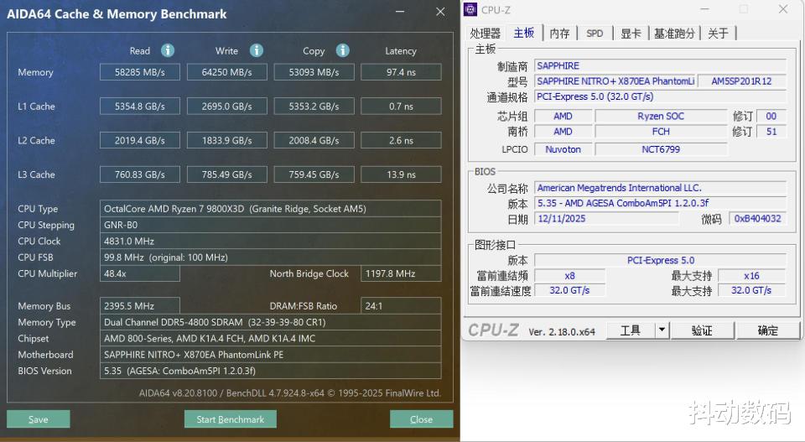Viewport: 805px width, 442px height.
Task: Minimize the CPU-Z window
Action: 704,9
